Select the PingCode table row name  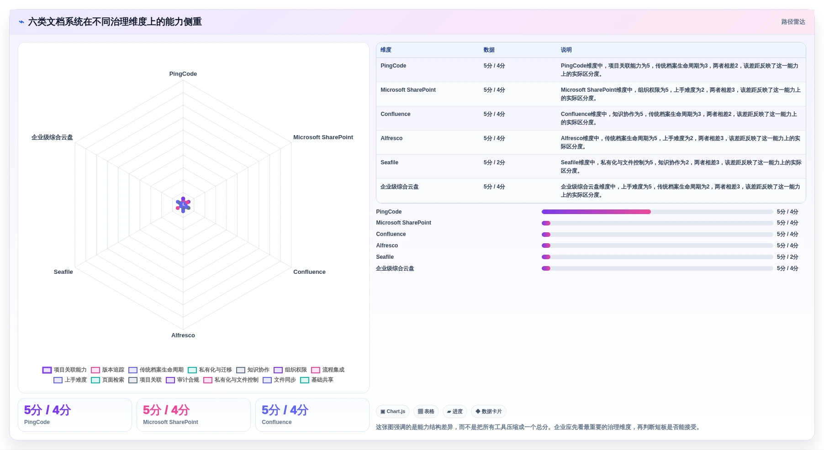pos(393,66)
